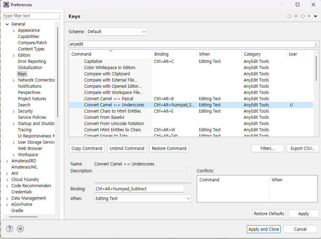
Task: Sort by the Binding column header
Action: pyautogui.click(x=174, y=54)
